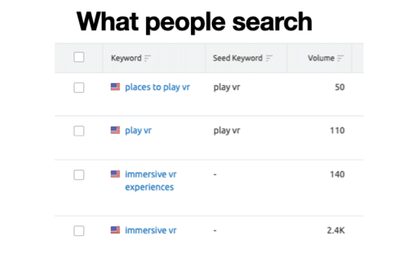Tick the select-all checkbox in table header

[x=79, y=58]
